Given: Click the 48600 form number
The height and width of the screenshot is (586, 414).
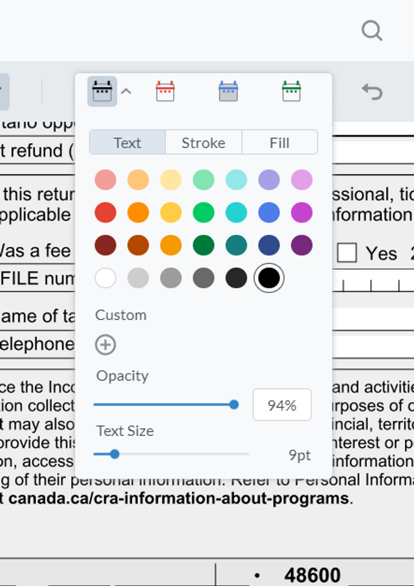Looking at the screenshot, I should [312, 575].
